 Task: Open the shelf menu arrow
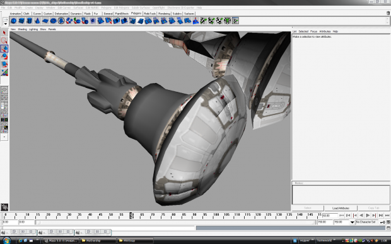(5, 24)
